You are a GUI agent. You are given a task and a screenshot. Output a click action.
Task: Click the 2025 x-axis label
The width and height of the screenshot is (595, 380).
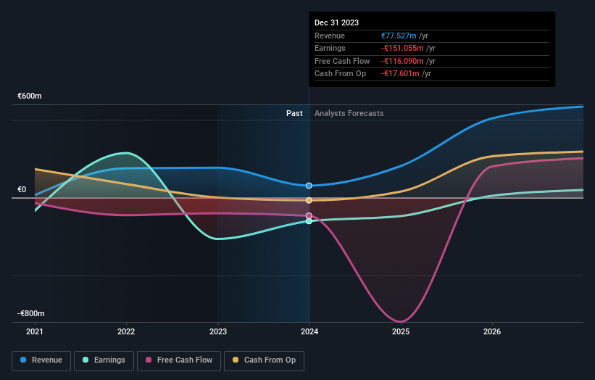point(401,332)
